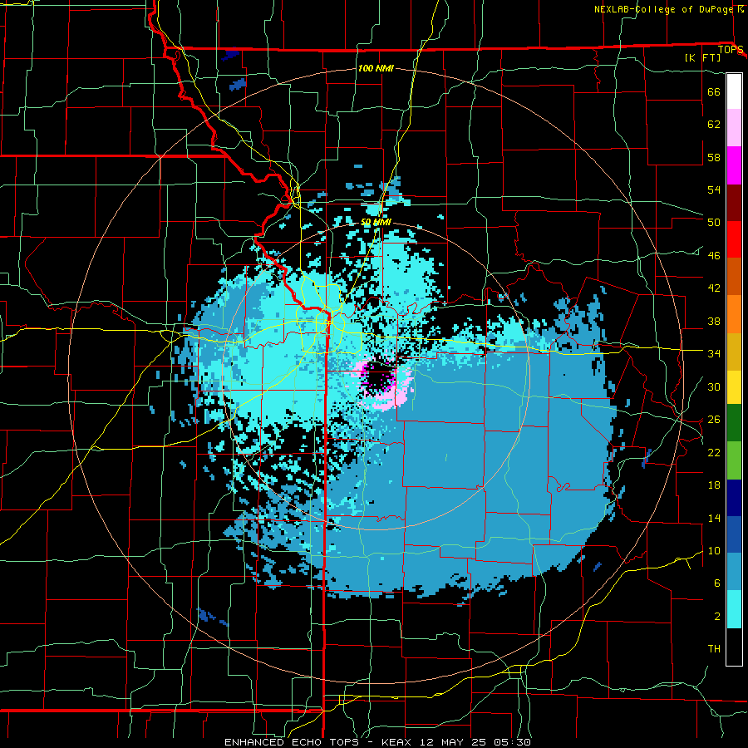Click the TOPS legend title
748x748 pixels.
(x=730, y=50)
